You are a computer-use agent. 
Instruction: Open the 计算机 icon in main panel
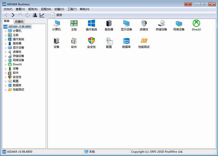pos(57,25)
